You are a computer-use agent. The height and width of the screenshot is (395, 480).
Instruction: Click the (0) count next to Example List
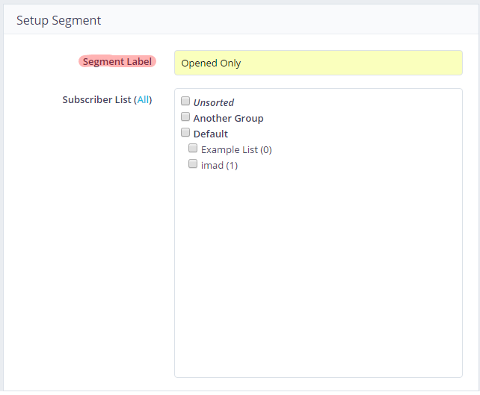point(265,150)
